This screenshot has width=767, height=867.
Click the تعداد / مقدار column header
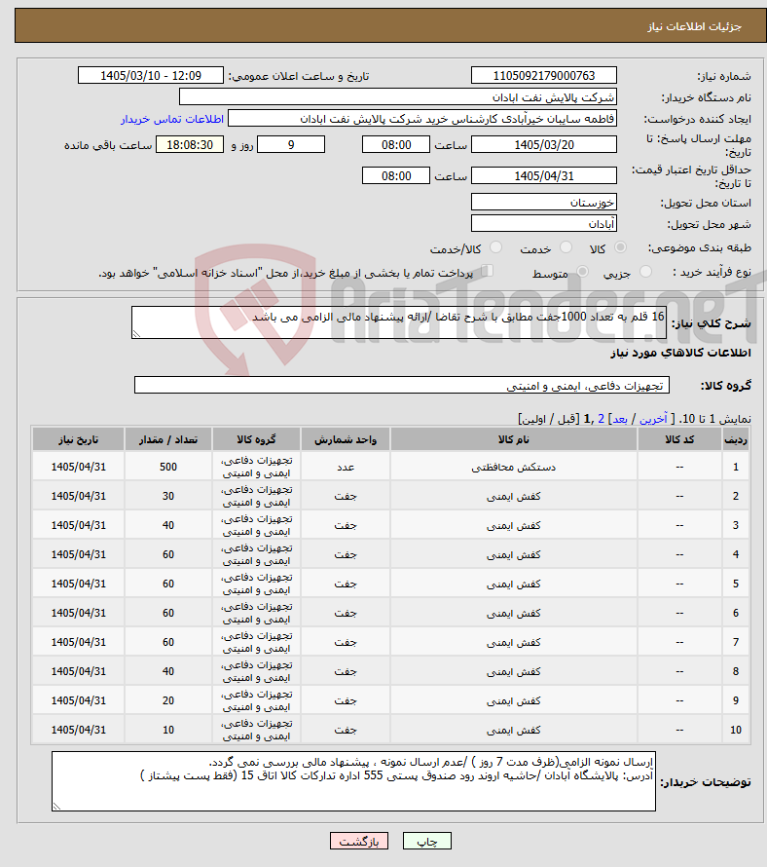point(168,439)
